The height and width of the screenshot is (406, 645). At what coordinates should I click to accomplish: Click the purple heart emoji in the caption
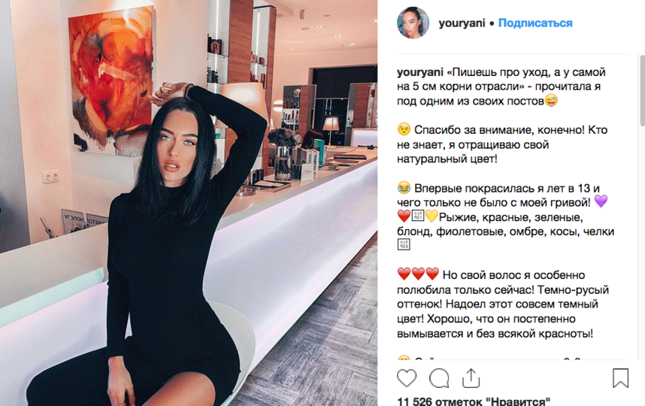coord(601,201)
